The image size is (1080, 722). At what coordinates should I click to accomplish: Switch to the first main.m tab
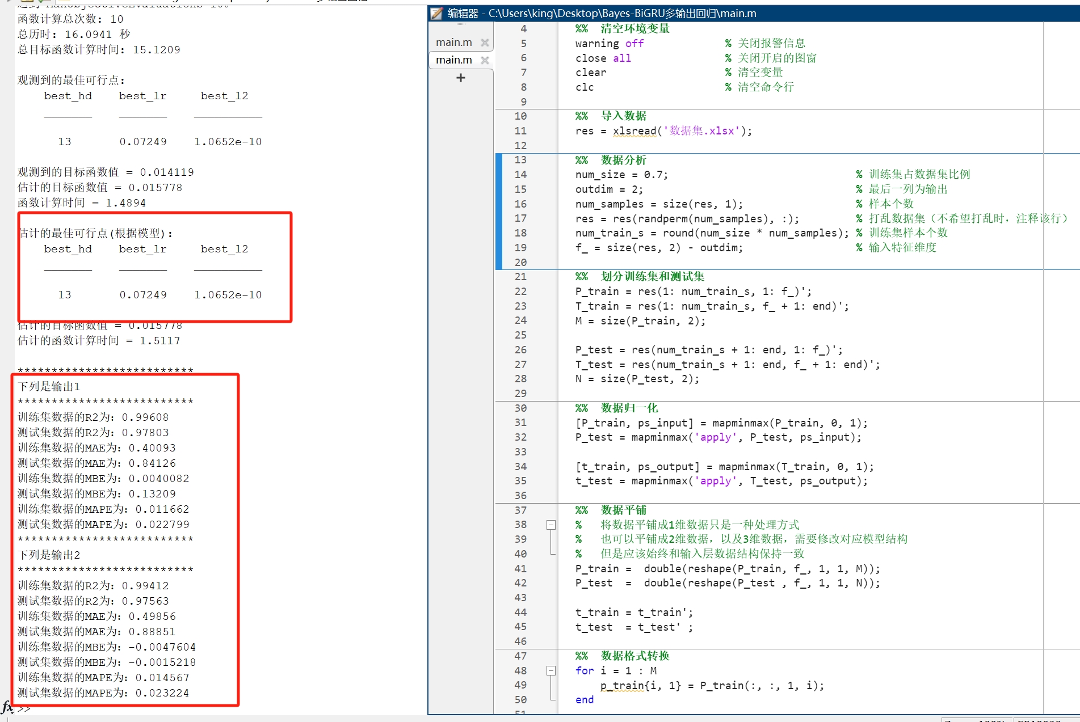pos(453,41)
